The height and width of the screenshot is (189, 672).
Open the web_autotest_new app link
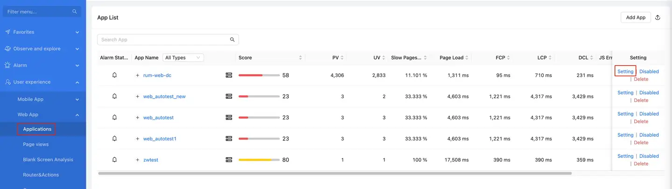tap(164, 97)
